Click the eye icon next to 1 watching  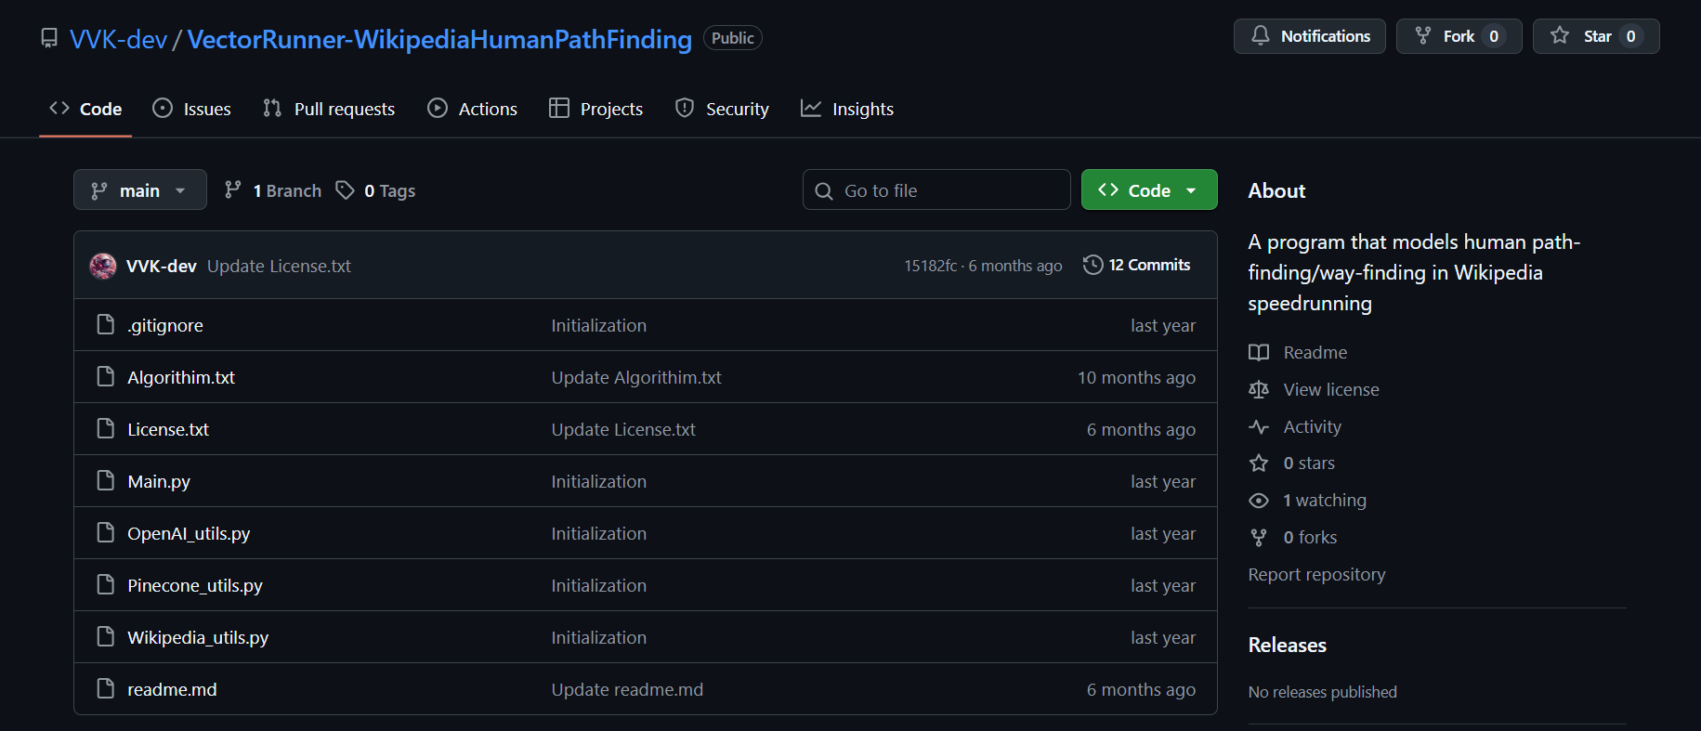(x=1259, y=501)
